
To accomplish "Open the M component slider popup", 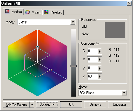I will pyautogui.click(x=100, y=60).
